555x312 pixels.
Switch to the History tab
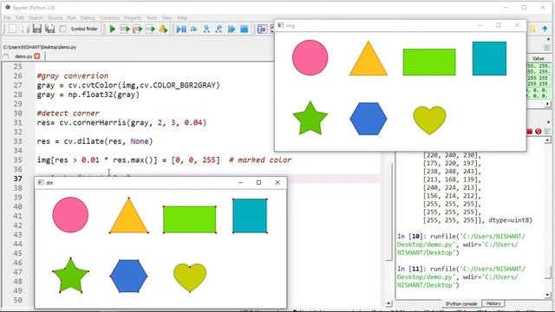493,304
